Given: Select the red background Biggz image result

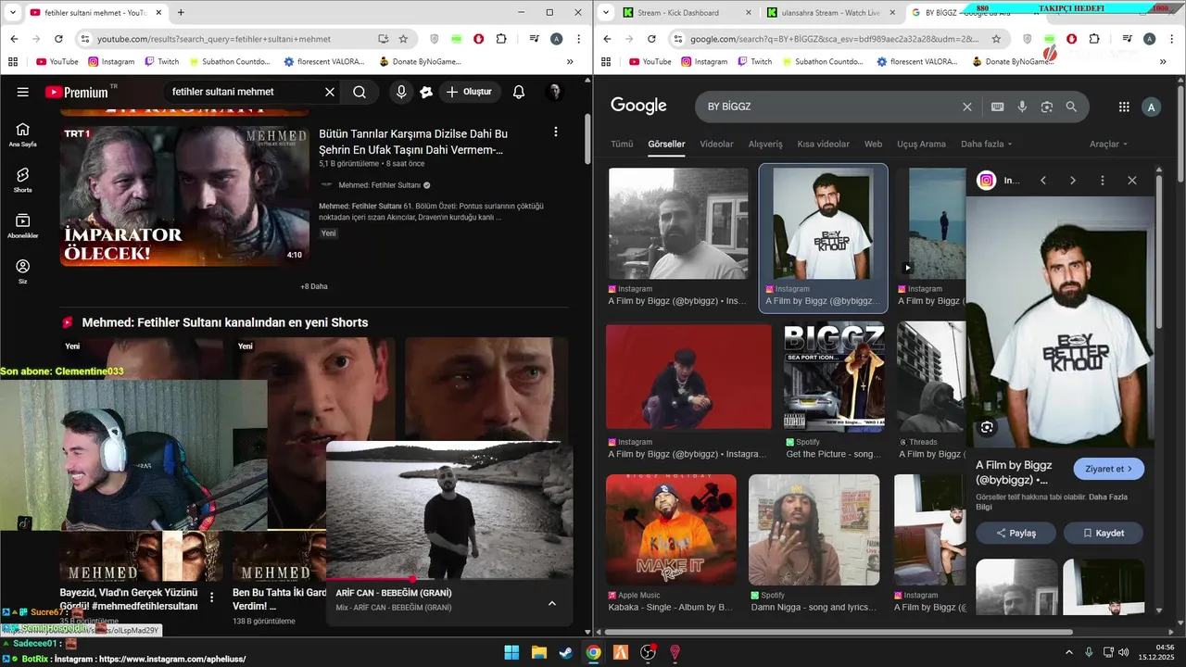Looking at the screenshot, I should click(x=688, y=376).
